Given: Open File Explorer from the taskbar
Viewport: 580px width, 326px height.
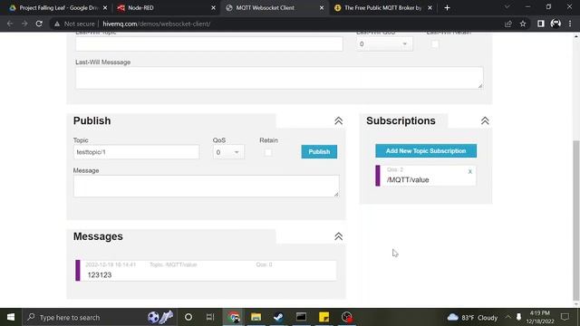Looking at the screenshot, I should point(256,317).
